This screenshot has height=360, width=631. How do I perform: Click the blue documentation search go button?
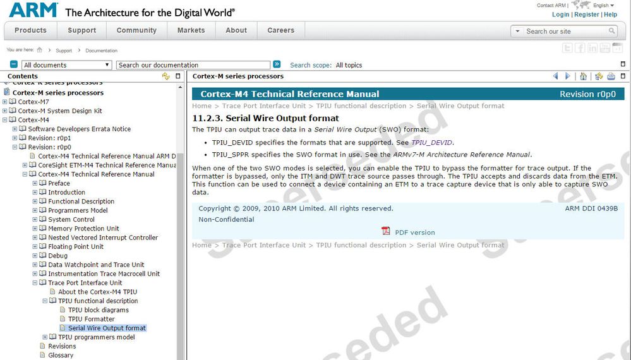pos(277,64)
